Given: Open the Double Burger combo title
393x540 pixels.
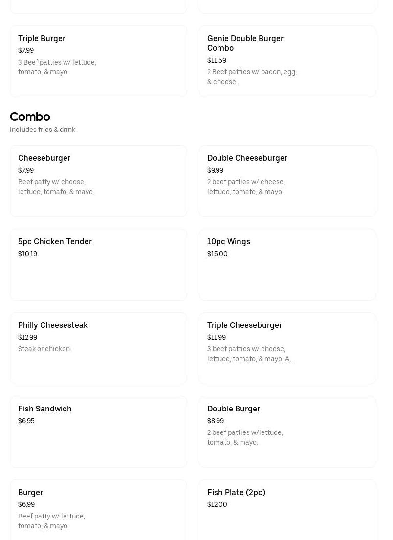Looking at the screenshot, I should point(234,409).
